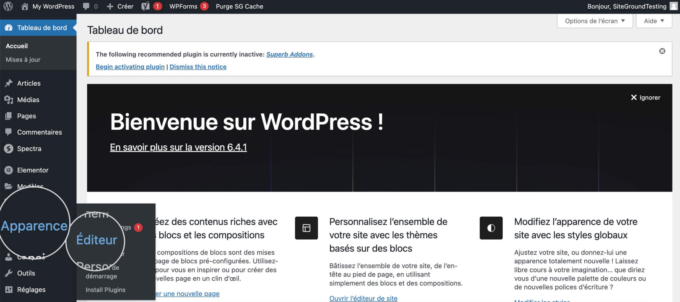
Task: Open Install Plugins submenu item
Action: (105, 290)
